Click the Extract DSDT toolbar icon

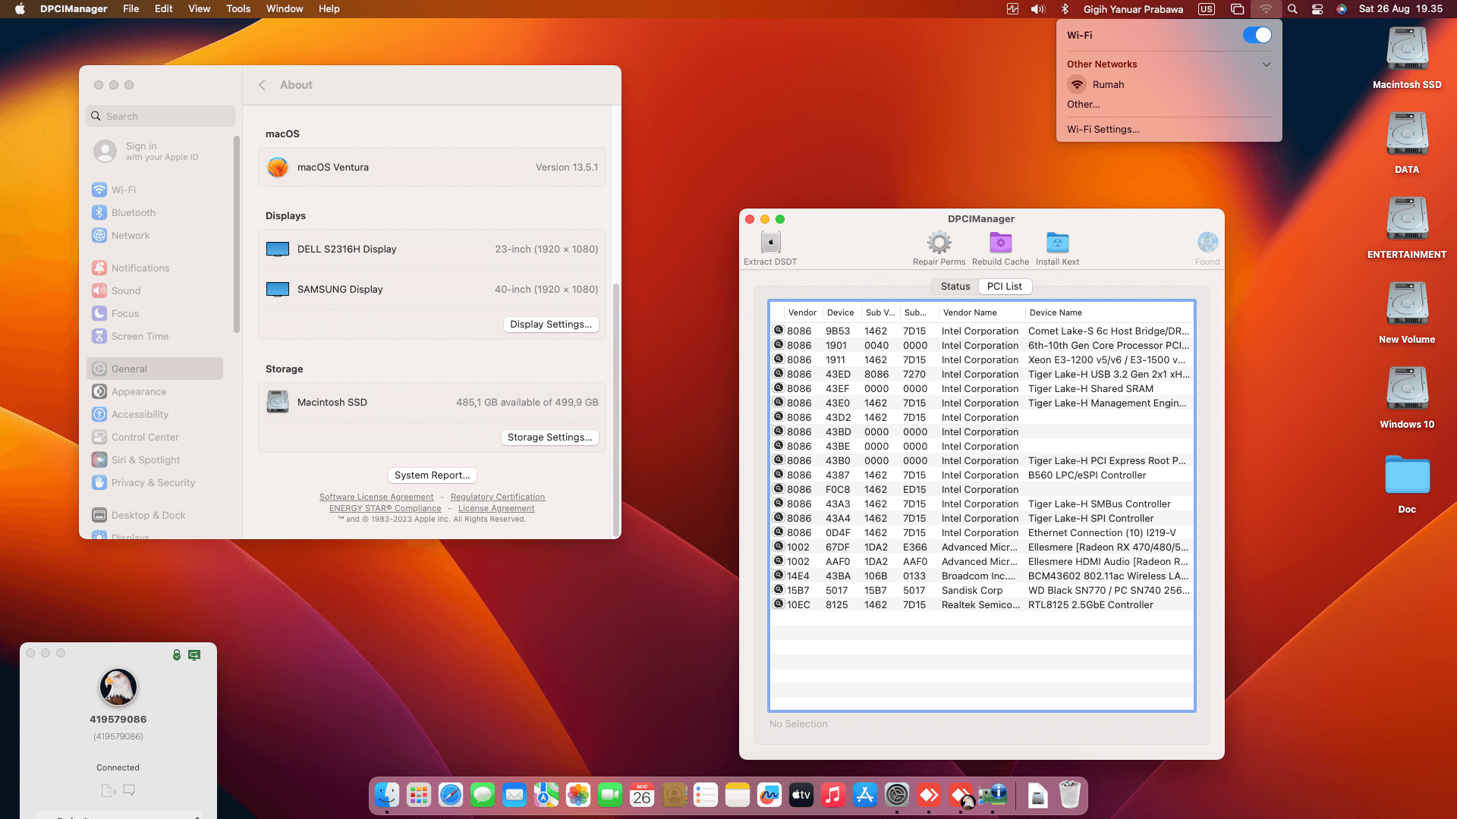(770, 243)
